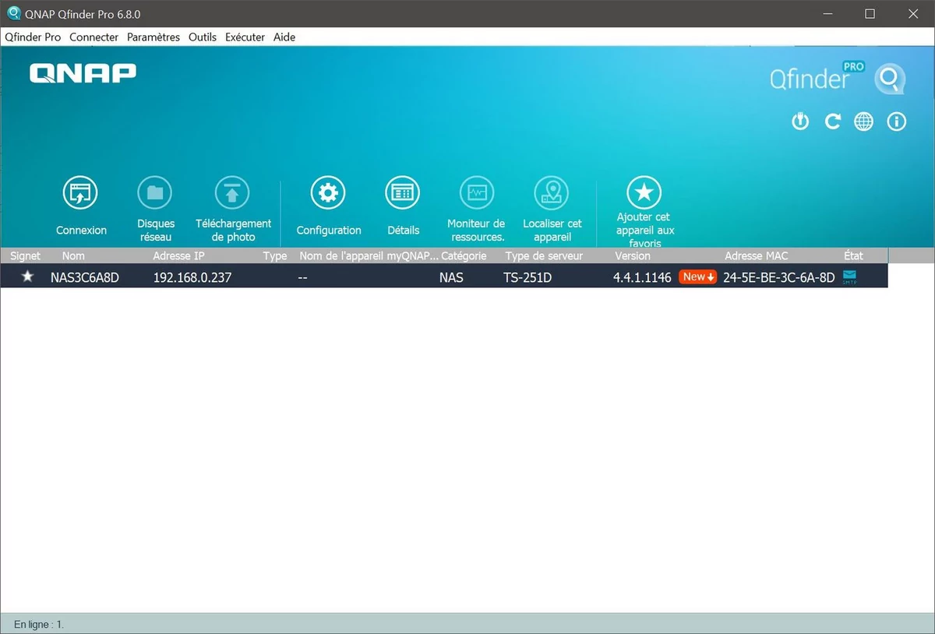
Task: Open the Outils menu
Action: point(203,37)
